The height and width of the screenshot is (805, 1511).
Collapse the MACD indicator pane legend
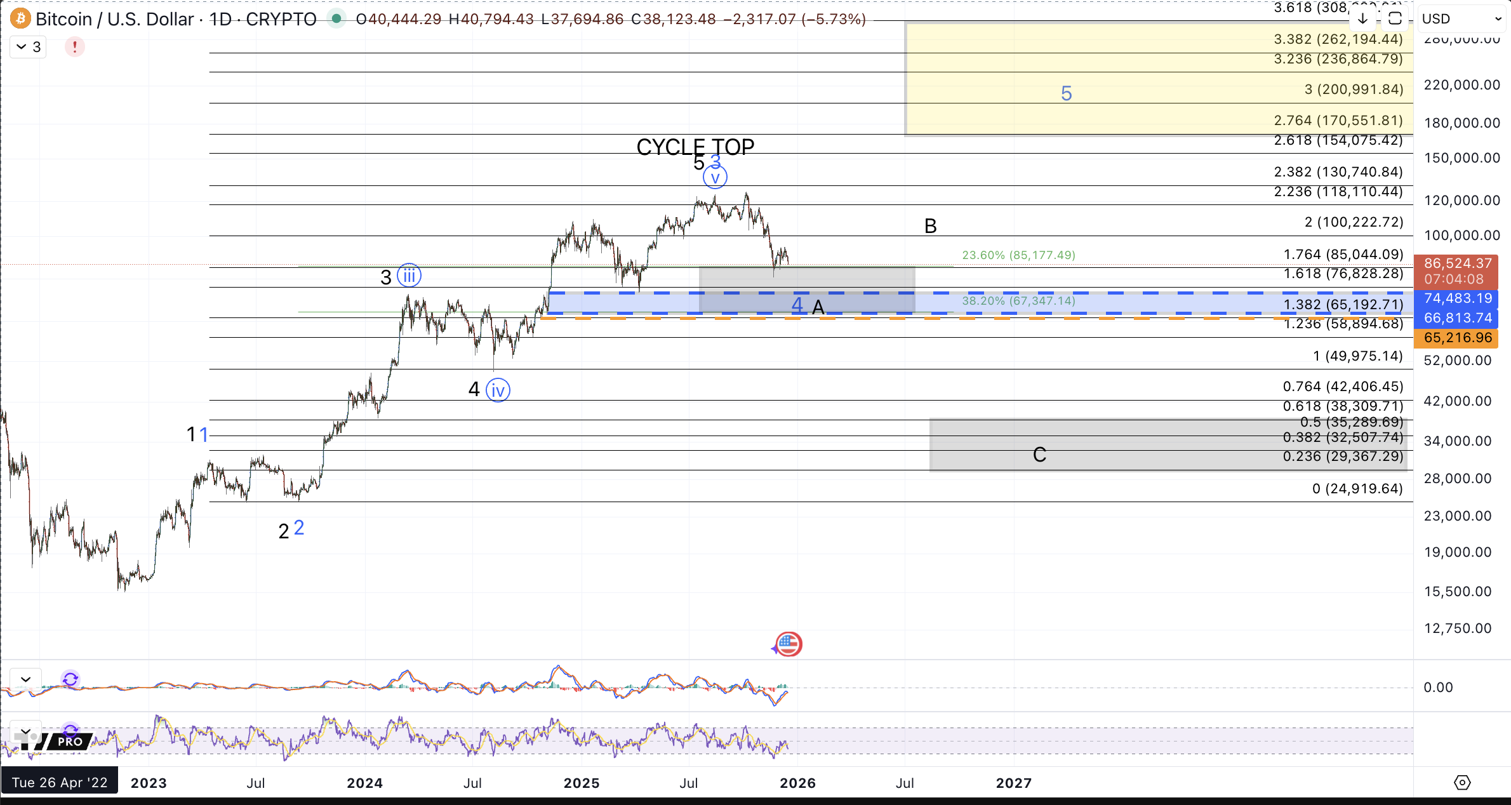pos(25,679)
